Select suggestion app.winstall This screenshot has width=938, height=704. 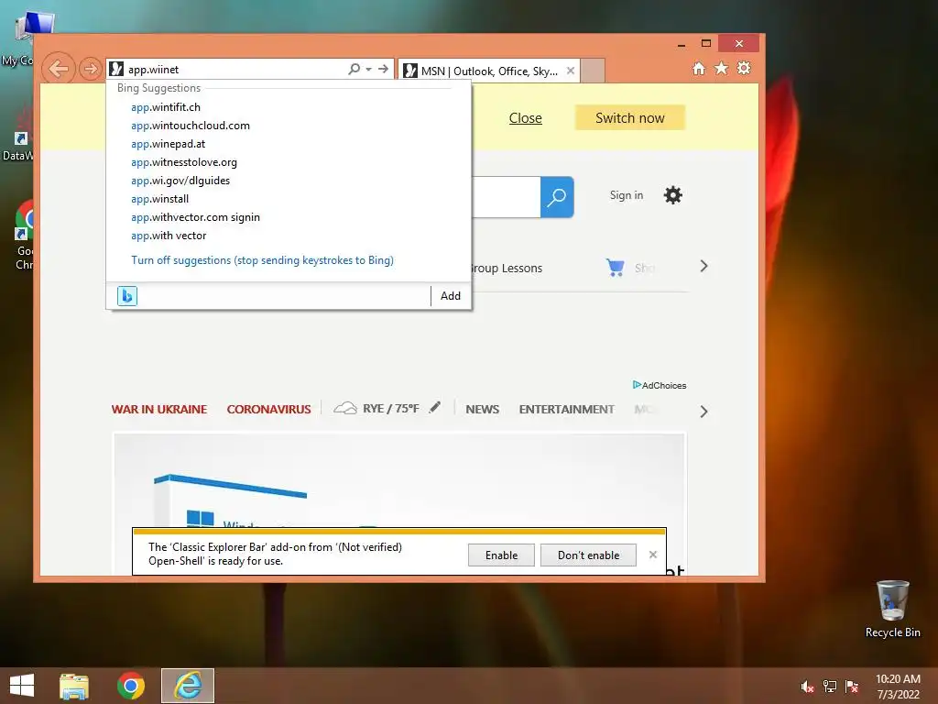pos(159,199)
